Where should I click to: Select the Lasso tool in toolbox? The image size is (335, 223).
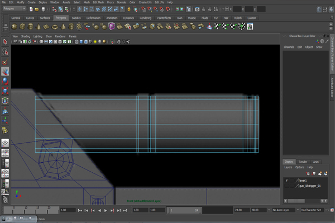(x=5, y=52)
